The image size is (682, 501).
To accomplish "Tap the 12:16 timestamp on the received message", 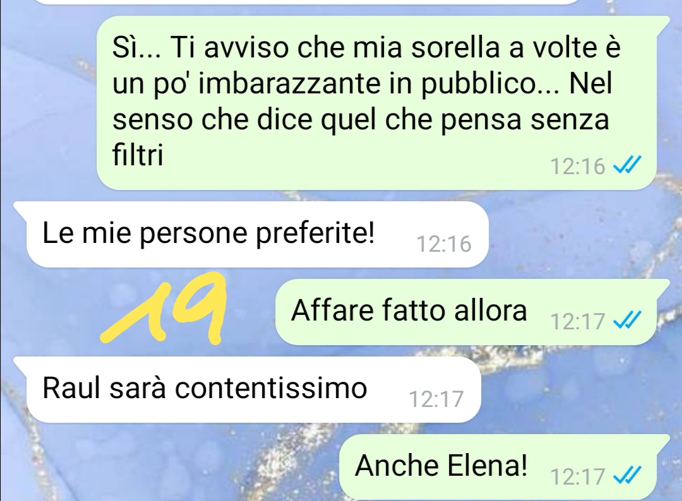I will click(444, 244).
